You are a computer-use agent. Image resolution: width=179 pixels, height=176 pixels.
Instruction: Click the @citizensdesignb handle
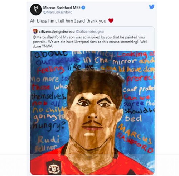tap(90, 32)
